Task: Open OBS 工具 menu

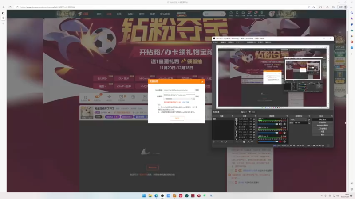Action: [260, 42]
